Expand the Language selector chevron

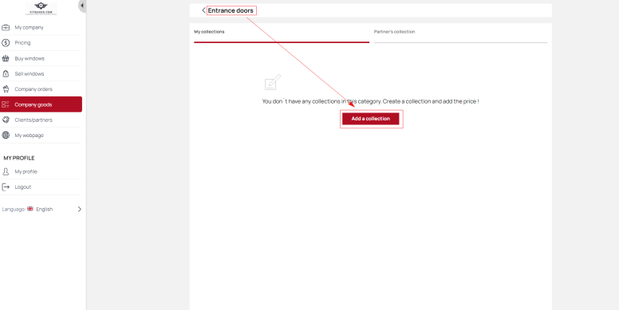(x=79, y=209)
